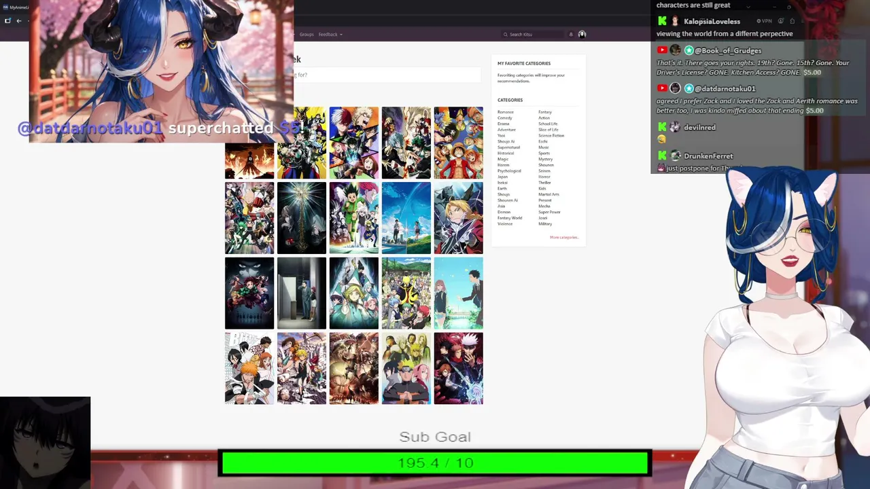
Task: Expand the Feedback dropdown
Action: (x=330, y=34)
